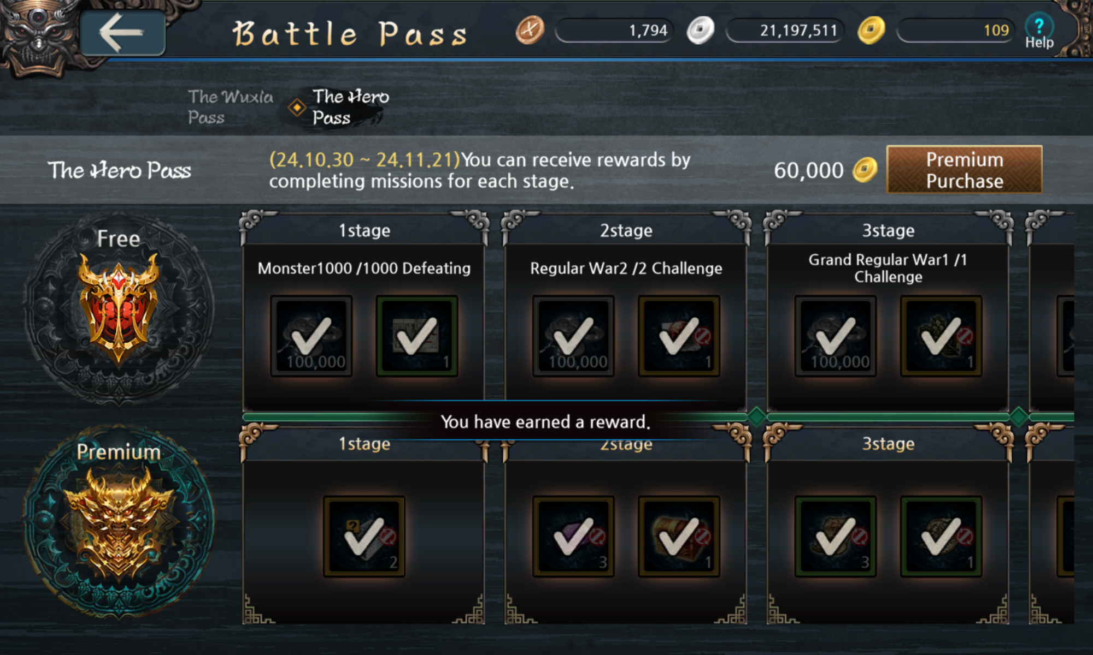Viewport: 1093px width, 655px height.
Task: Tap the Monster 1000/1000 Defeating mission text
Action: pyautogui.click(x=364, y=268)
